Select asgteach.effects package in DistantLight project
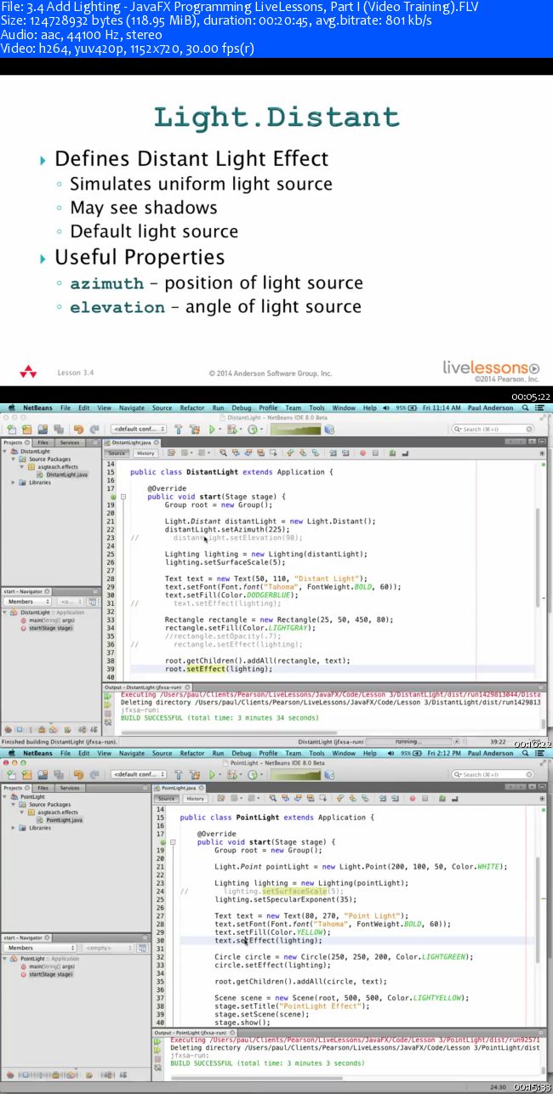Screen dimensions: 553x1094 [x=56, y=467]
